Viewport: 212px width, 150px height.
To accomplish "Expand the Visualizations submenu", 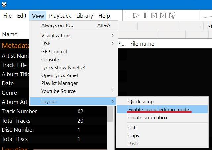I will [74, 36].
